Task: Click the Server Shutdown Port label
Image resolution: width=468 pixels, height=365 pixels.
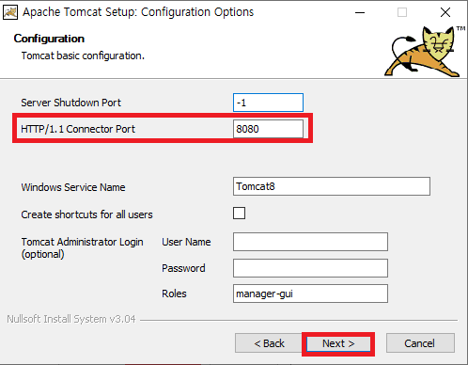Action: [x=70, y=103]
